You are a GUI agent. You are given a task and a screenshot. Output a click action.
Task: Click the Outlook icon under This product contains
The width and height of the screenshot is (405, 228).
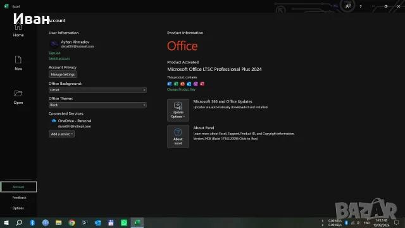pyautogui.click(x=189, y=84)
